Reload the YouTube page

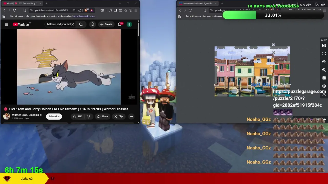click(14, 10)
